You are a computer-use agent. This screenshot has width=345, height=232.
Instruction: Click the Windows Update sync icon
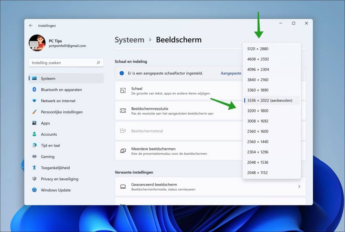[x=34, y=190]
